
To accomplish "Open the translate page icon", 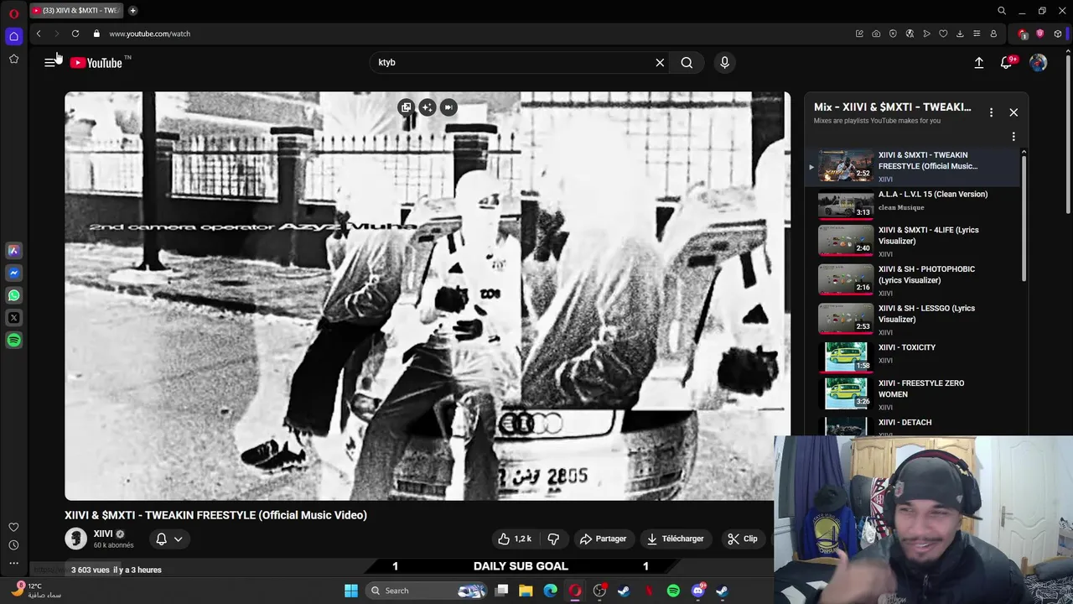I will (910, 34).
